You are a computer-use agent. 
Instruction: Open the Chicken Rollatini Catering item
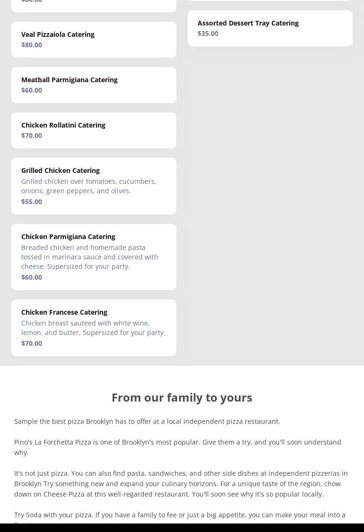63,125
